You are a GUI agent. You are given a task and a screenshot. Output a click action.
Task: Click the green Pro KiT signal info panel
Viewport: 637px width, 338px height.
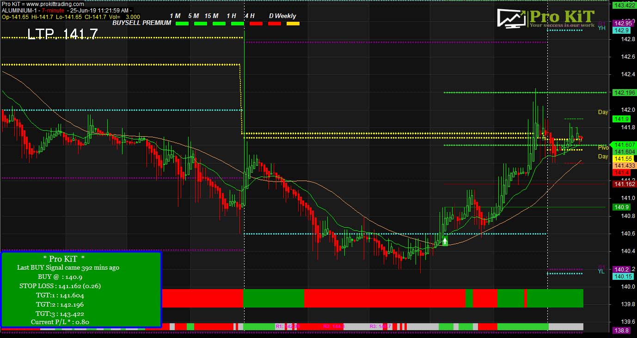tap(81, 290)
